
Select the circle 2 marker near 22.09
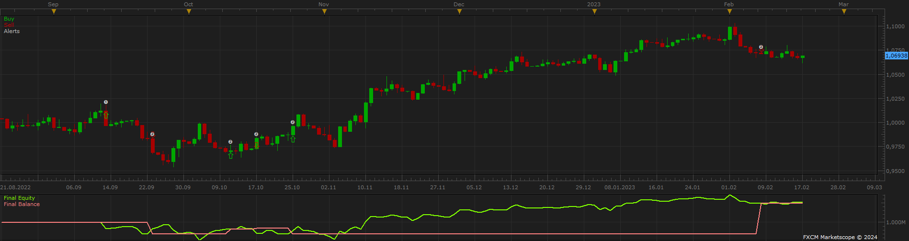pyautogui.click(x=152, y=134)
